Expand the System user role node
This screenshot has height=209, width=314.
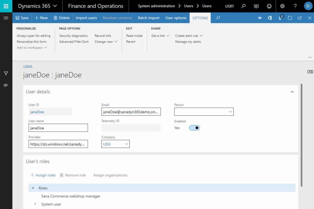35,204
